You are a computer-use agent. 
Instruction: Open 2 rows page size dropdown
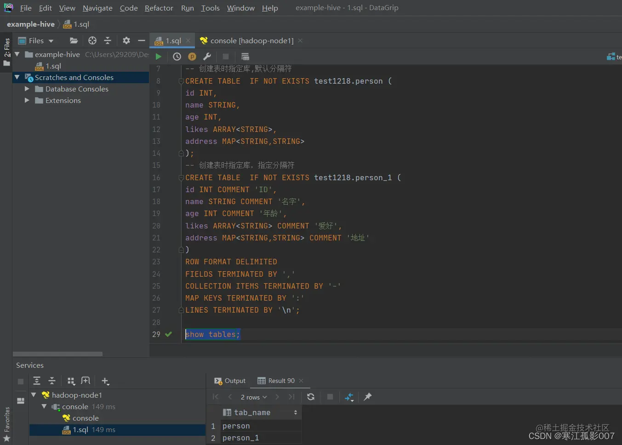pyautogui.click(x=253, y=397)
